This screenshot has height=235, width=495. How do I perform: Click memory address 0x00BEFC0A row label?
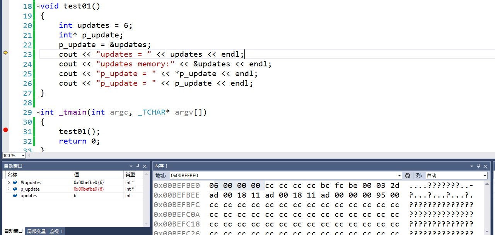coord(177,215)
